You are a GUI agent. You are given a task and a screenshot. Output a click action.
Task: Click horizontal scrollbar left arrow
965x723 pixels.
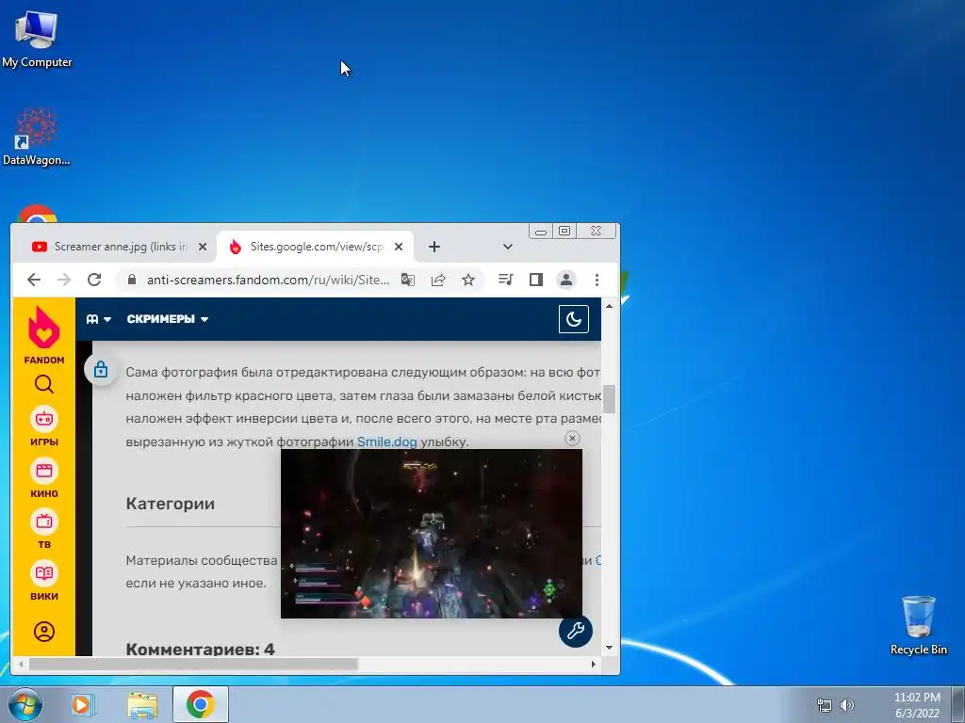tap(21, 664)
